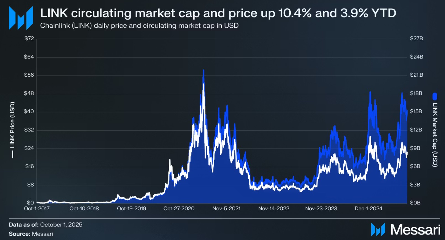Click the blue LINK Market Cap legend marker

435,96
